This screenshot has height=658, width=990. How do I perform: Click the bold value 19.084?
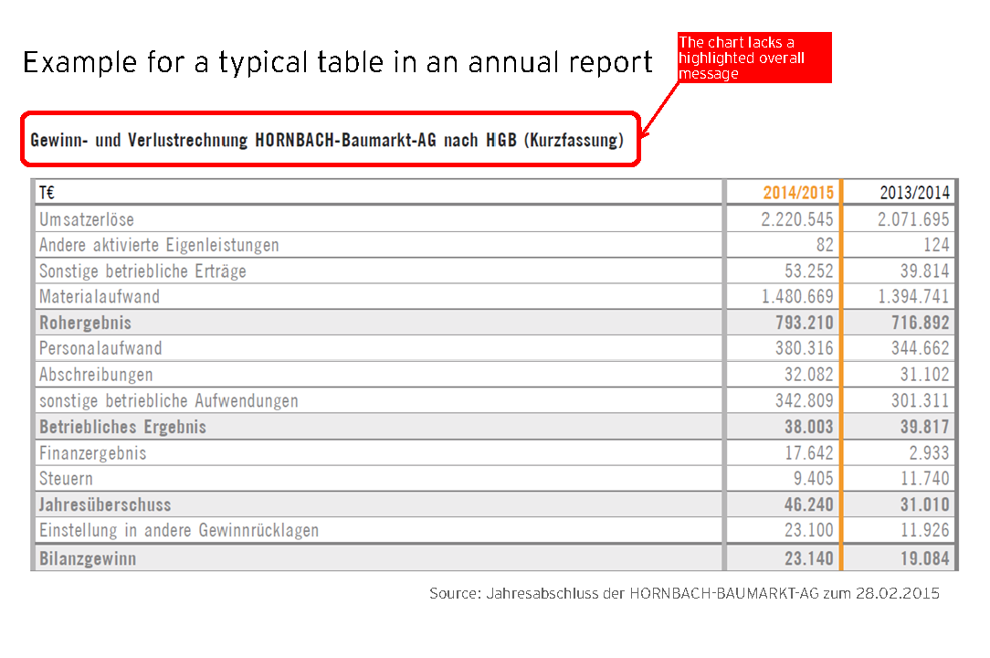pyautogui.click(x=925, y=558)
